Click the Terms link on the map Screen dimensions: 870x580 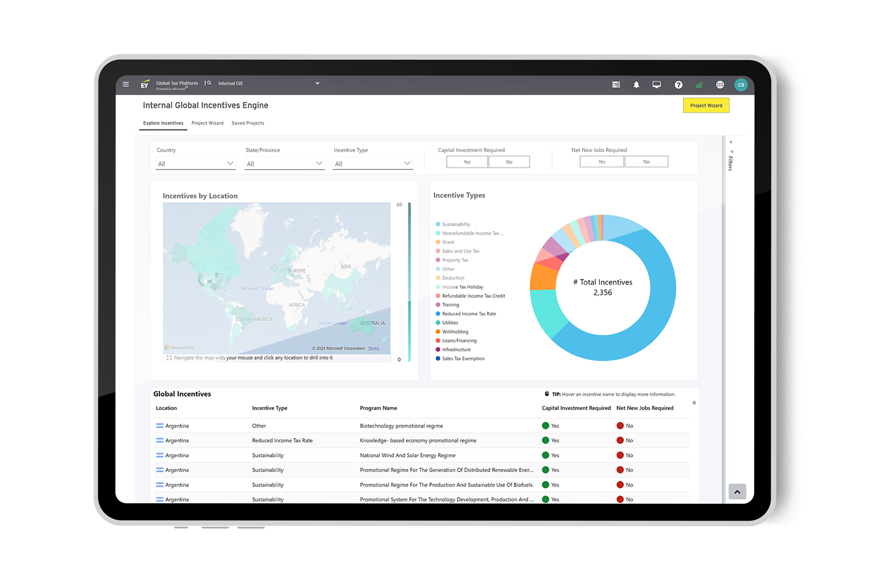[x=374, y=348]
